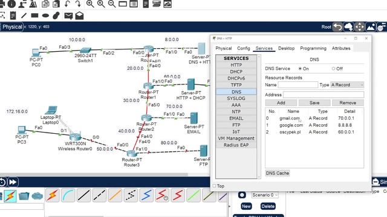The image size is (387, 217).
Task: Pick the red serial DCE cable with clock
Action: click(162, 195)
